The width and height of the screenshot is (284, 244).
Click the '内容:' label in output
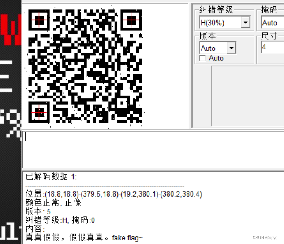(x=35, y=229)
